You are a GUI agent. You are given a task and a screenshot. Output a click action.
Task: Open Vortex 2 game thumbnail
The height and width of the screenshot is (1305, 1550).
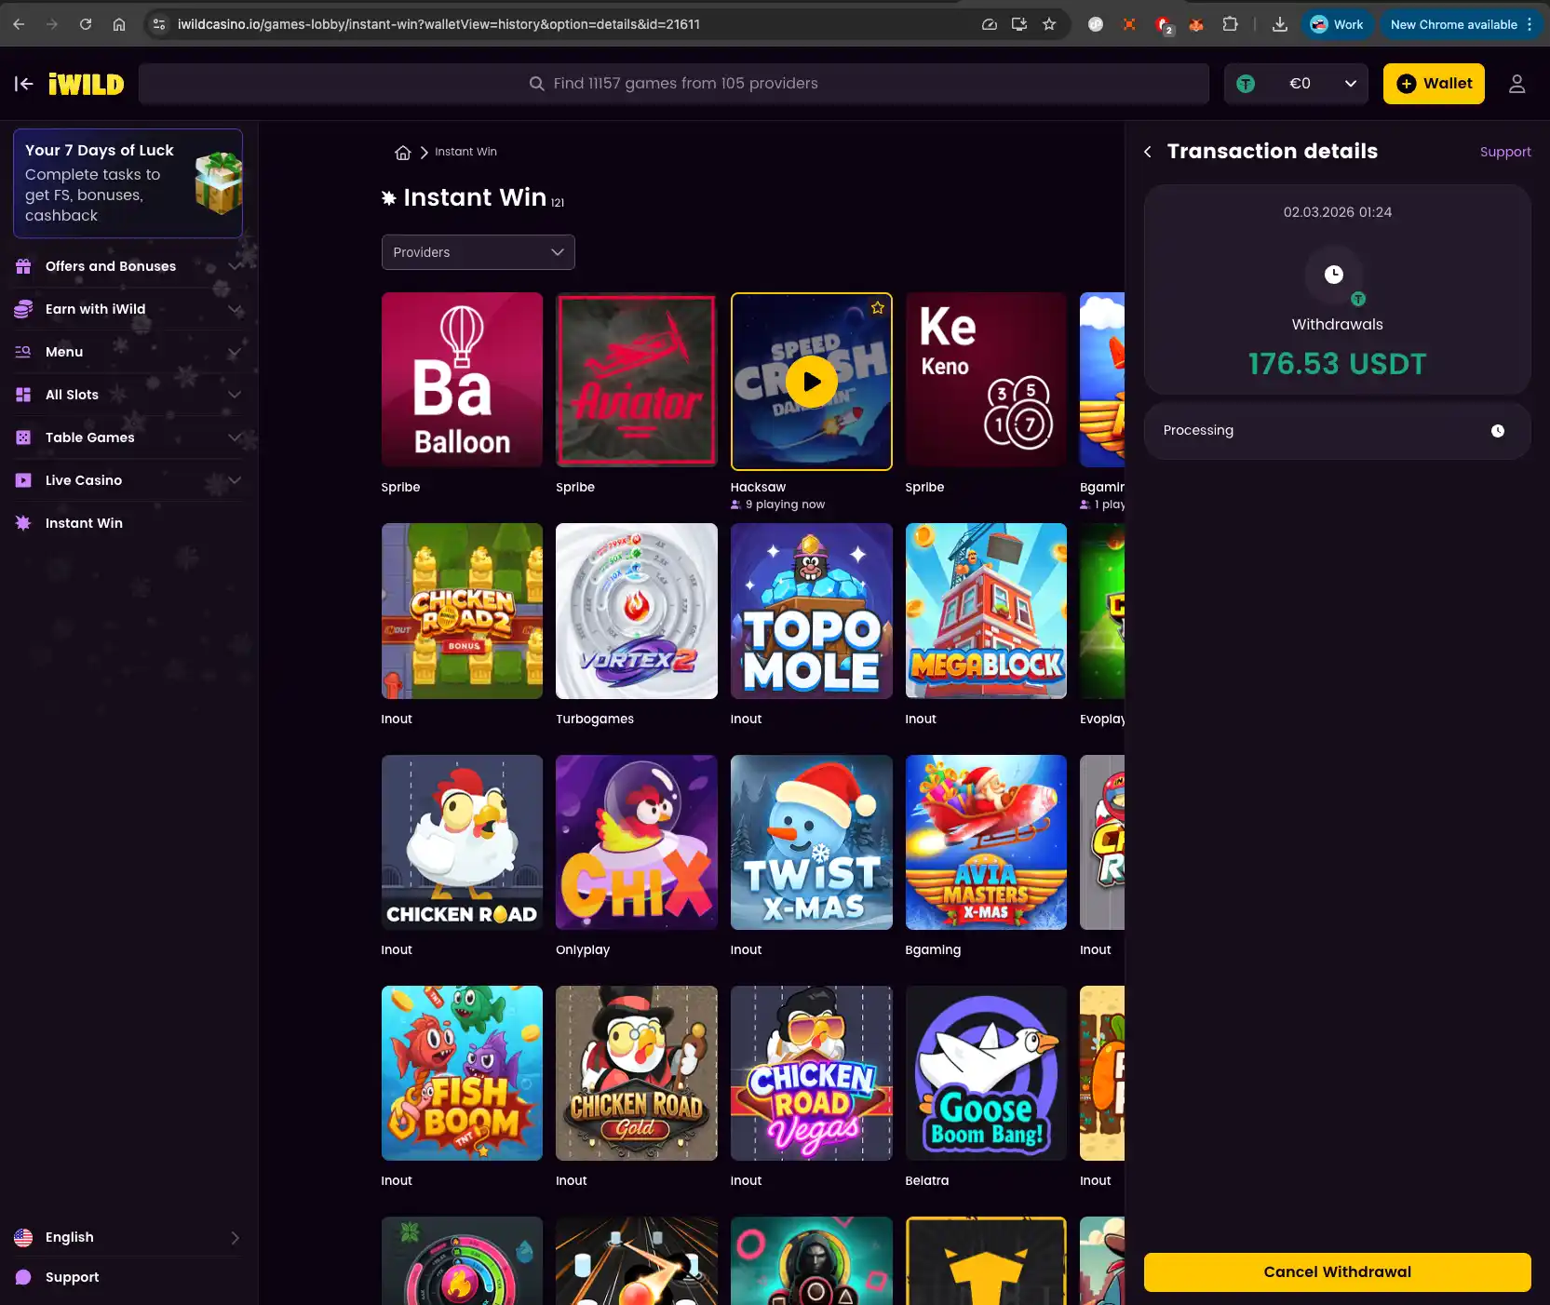pos(637,611)
